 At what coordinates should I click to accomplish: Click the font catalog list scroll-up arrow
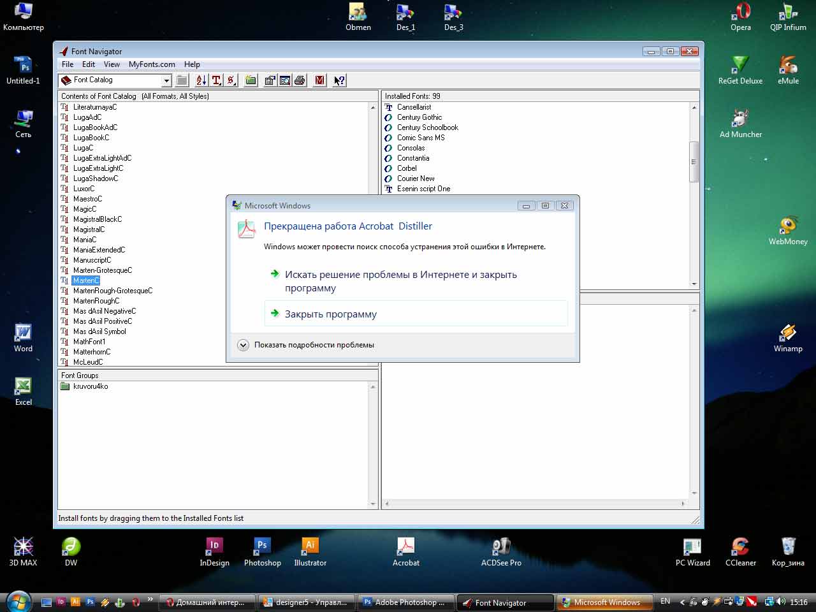pyautogui.click(x=373, y=107)
